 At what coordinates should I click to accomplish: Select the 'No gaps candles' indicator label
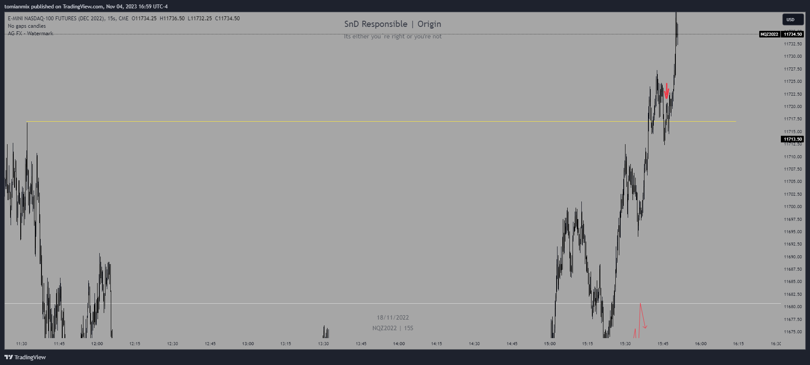(27, 26)
